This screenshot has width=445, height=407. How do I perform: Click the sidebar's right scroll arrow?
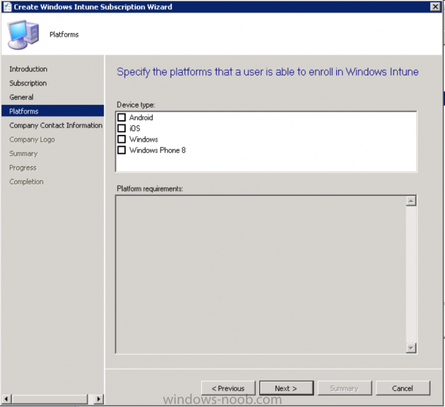click(99, 399)
